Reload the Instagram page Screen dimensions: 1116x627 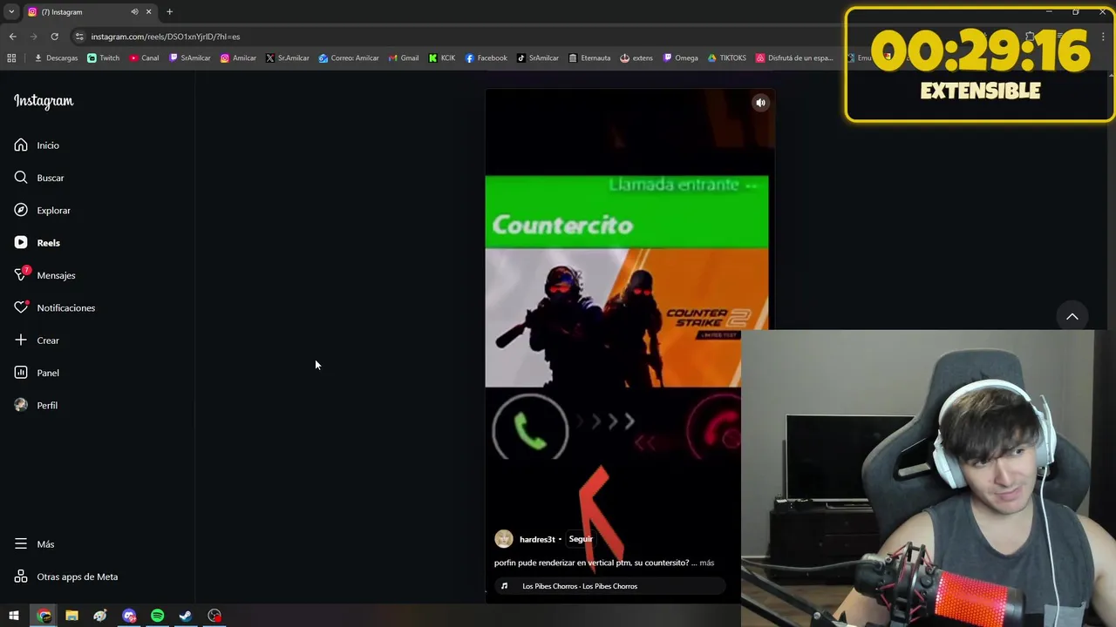point(54,37)
